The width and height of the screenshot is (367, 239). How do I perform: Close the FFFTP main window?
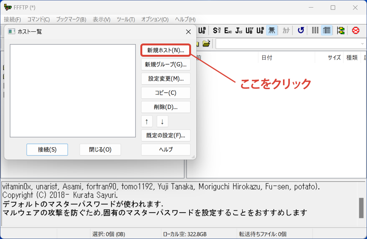[x=355, y=8]
